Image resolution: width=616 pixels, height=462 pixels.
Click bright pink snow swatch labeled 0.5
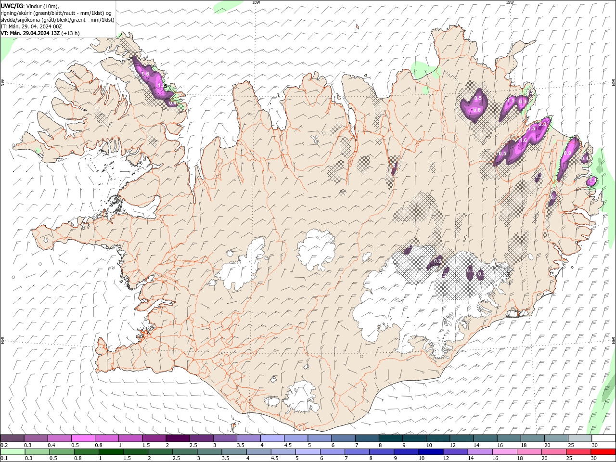pos(83,438)
